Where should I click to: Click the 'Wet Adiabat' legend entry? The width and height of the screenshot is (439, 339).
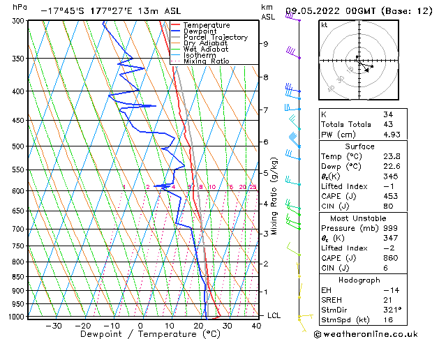206,49
